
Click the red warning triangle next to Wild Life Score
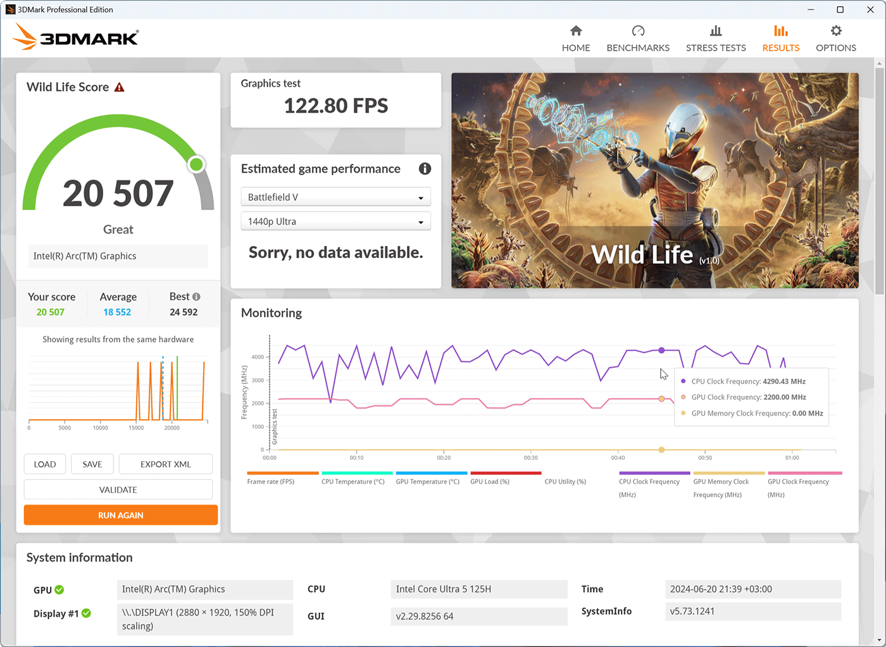119,87
